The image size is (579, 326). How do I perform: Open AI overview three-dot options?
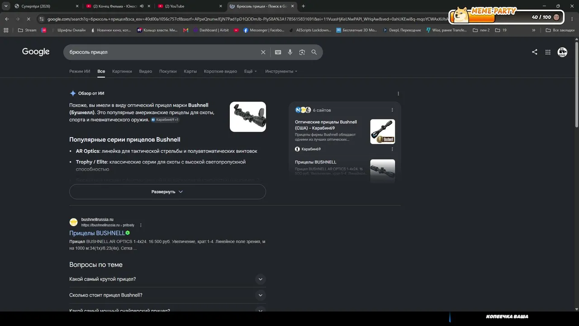tap(398, 94)
